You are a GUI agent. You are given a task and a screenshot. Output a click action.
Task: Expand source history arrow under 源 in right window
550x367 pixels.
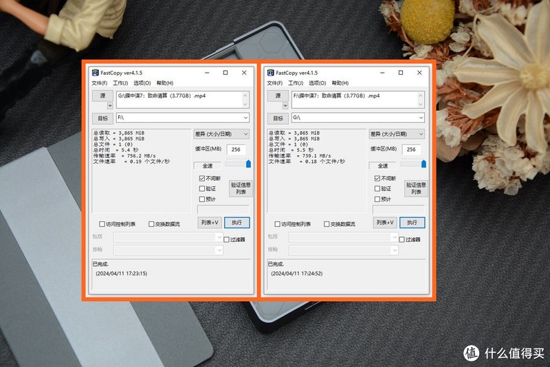pyautogui.click(x=285, y=106)
